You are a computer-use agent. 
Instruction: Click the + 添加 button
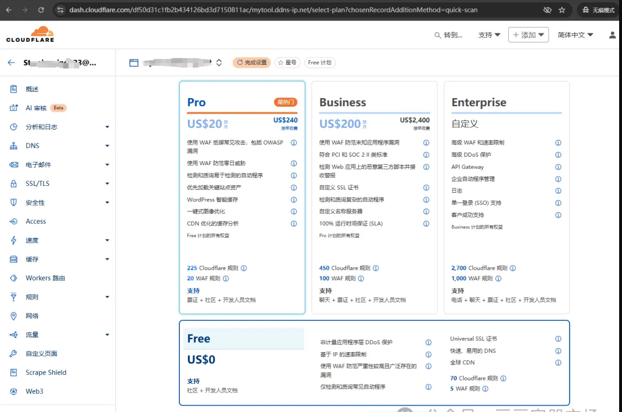[x=528, y=35]
